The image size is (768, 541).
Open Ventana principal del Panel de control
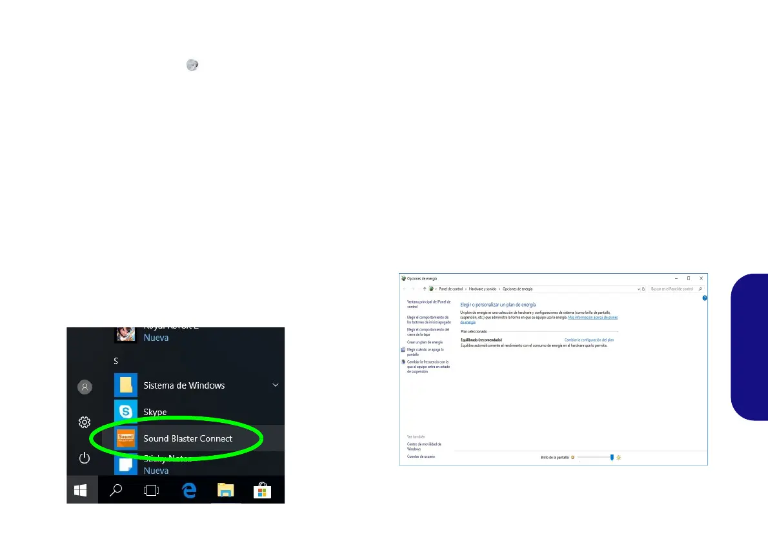click(x=429, y=304)
